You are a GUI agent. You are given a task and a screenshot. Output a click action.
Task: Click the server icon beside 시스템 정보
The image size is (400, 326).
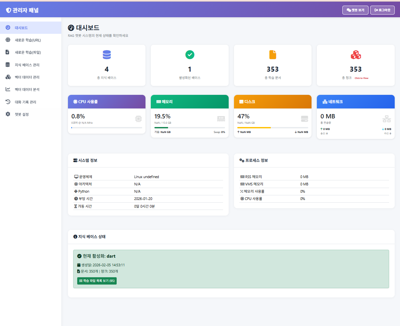[75, 161]
